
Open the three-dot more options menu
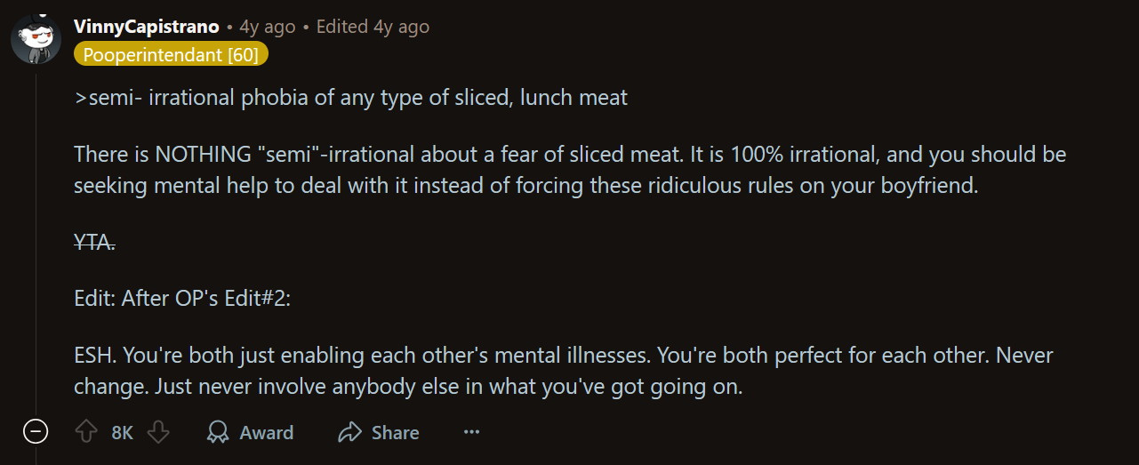pos(471,433)
